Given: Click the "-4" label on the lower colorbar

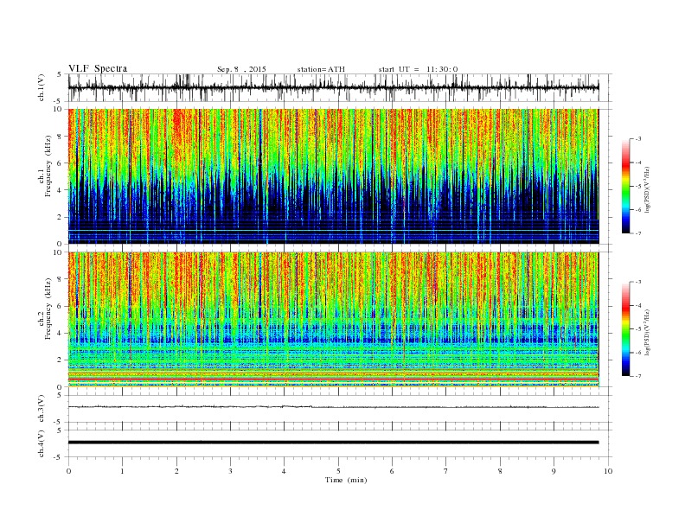Looking at the screenshot, I should (637, 305).
